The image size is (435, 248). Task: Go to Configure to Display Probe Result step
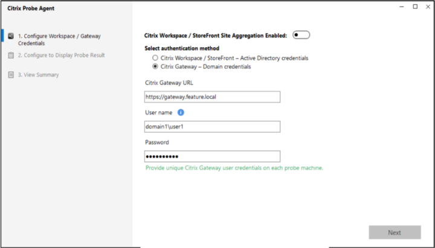61,56
